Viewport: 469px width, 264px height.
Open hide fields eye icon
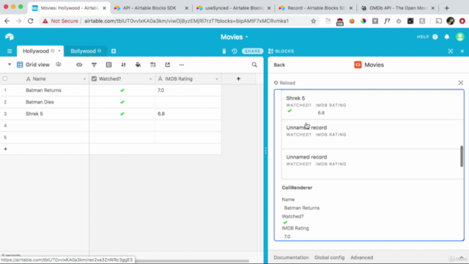click(79, 65)
